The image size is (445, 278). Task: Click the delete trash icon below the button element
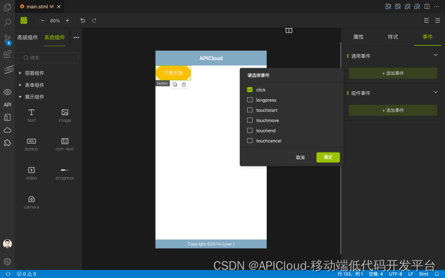[184, 85]
